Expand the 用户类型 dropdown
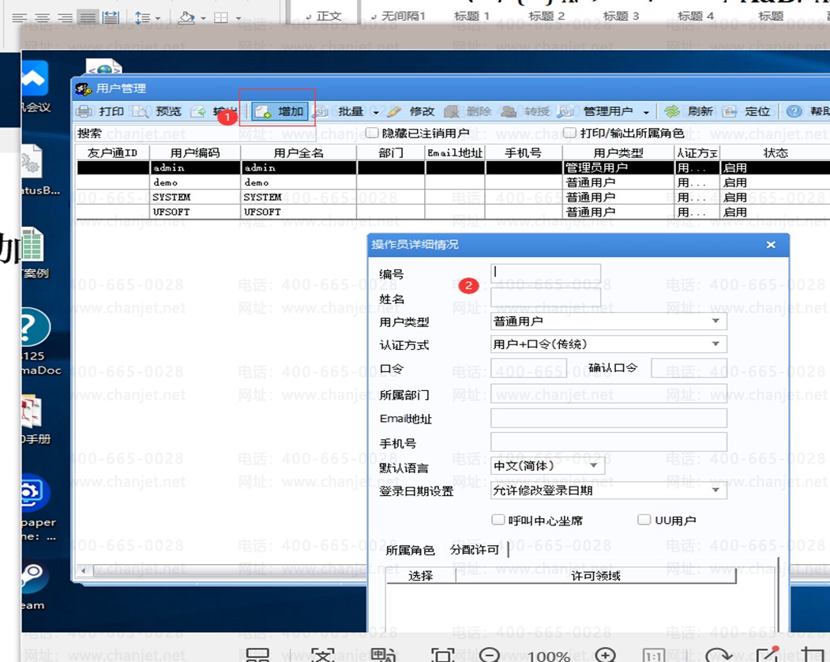 coord(715,321)
